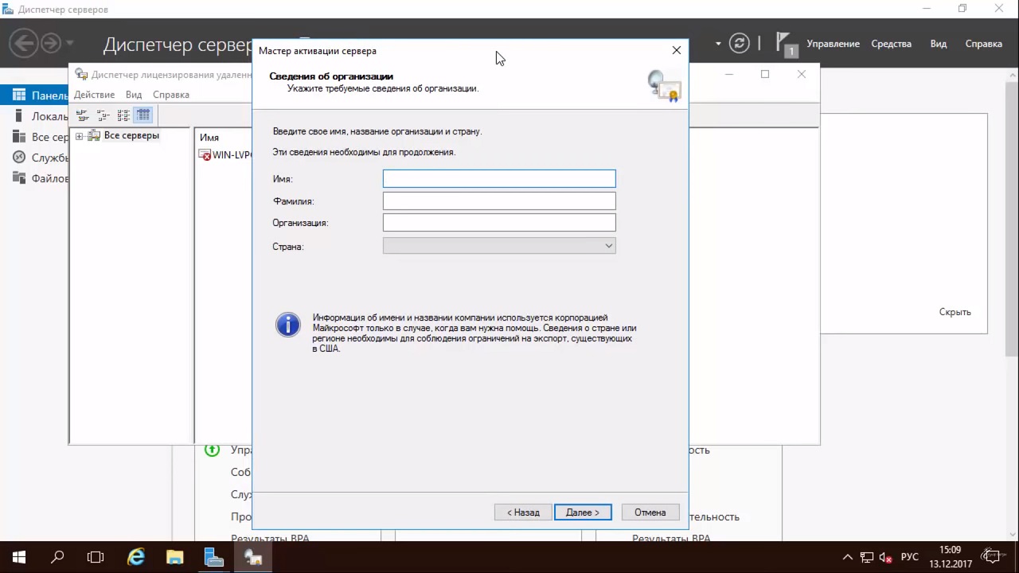Open the Действие menu
Image resolution: width=1019 pixels, height=573 pixels.
coord(94,95)
